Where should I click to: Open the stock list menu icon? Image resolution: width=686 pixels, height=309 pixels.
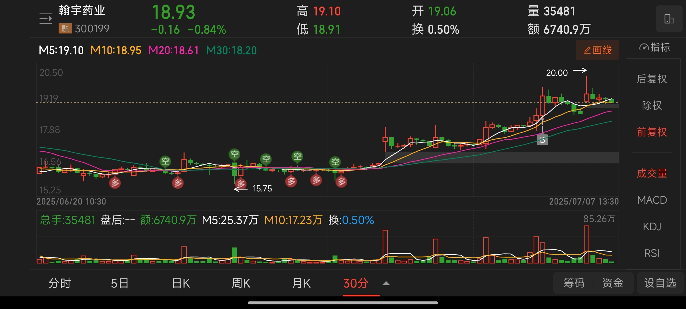pyautogui.click(x=46, y=19)
